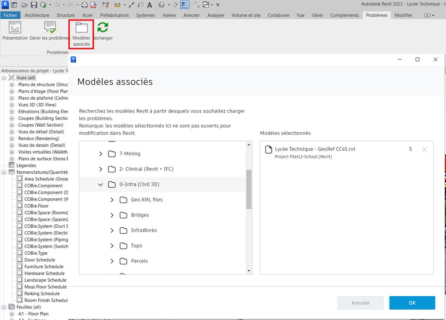Select the Légendes tree item
446x320 pixels.
tap(26, 165)
